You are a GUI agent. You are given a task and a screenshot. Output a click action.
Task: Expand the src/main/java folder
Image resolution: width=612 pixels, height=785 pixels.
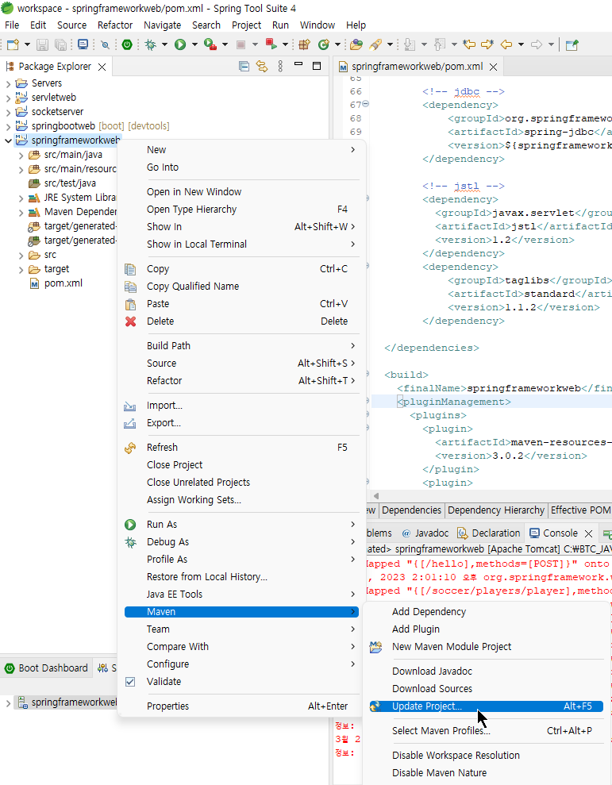click(x=21, y=156)
